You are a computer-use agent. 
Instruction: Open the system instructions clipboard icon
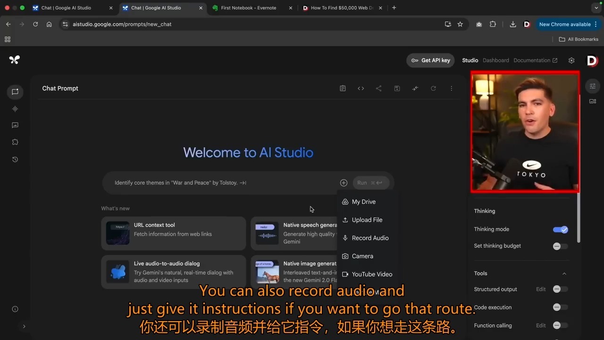[343, 88]
